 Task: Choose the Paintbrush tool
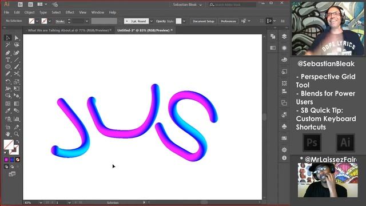point(17,66)
